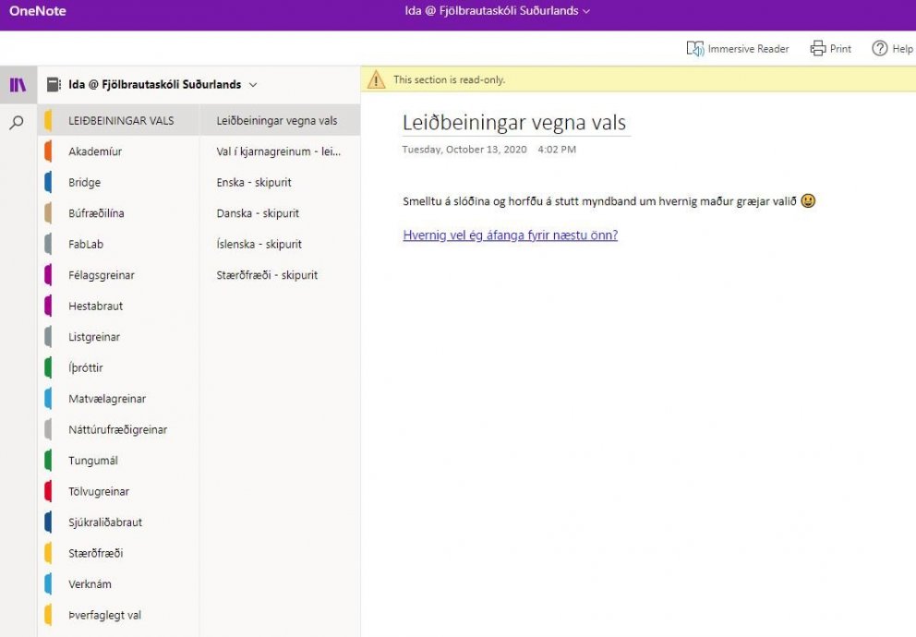This screenshot has width=916, height=637.
Task: Switch to the Enska - skipurit page
Action: pos(256,182)
